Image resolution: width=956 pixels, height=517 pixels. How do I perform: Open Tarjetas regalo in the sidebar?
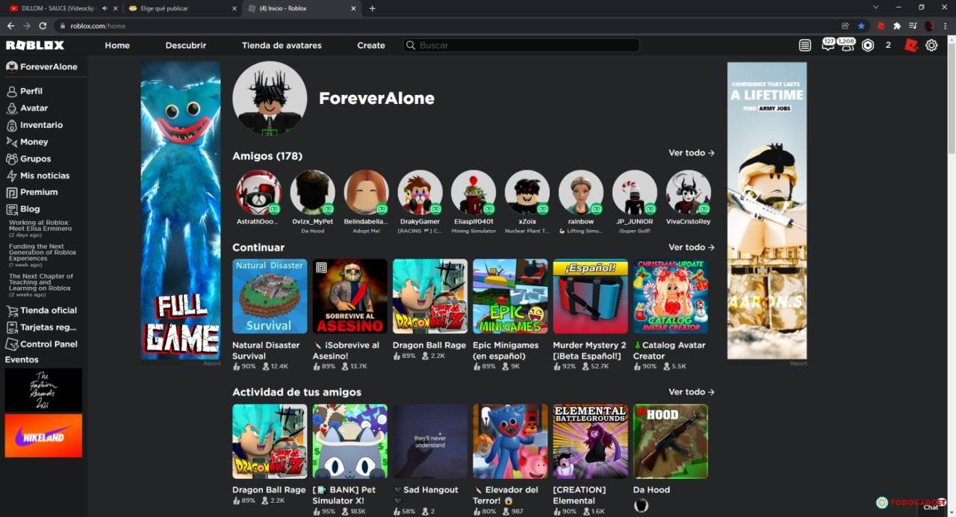pyautogui.click(x=44, y=327)
